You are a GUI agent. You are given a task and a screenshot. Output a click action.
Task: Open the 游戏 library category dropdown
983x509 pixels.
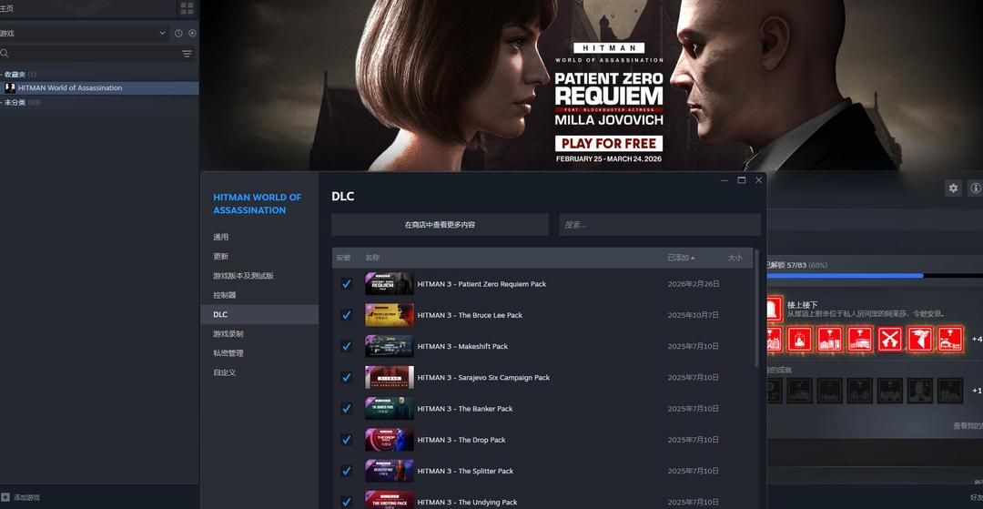point(162,34)
